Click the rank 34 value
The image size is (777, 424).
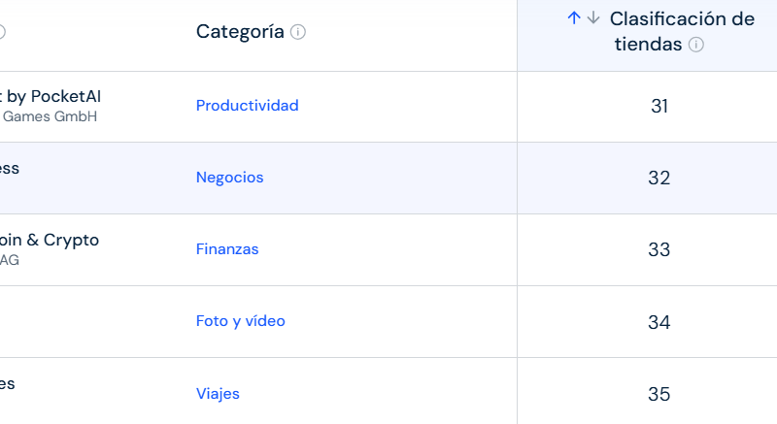pyautogui.click(x=659, y=322)
